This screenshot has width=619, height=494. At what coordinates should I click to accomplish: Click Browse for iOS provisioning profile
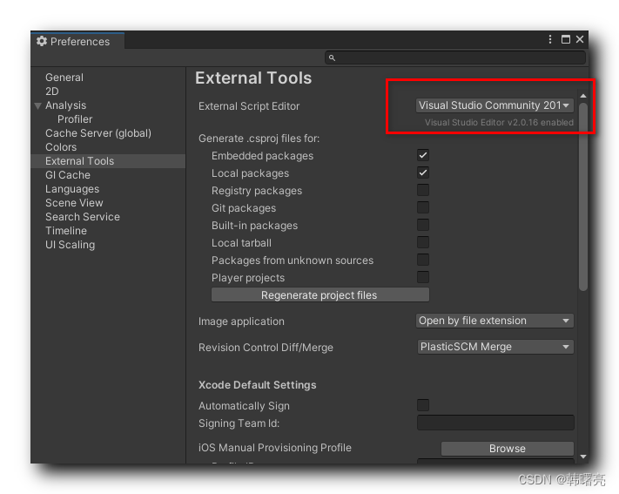[508, 449]
